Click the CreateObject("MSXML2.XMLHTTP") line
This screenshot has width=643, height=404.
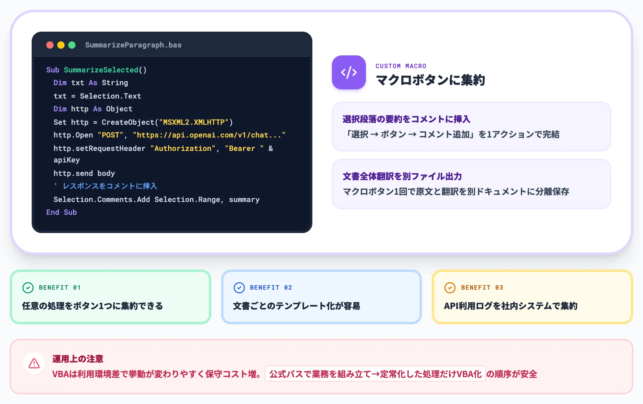pos(143,122)
